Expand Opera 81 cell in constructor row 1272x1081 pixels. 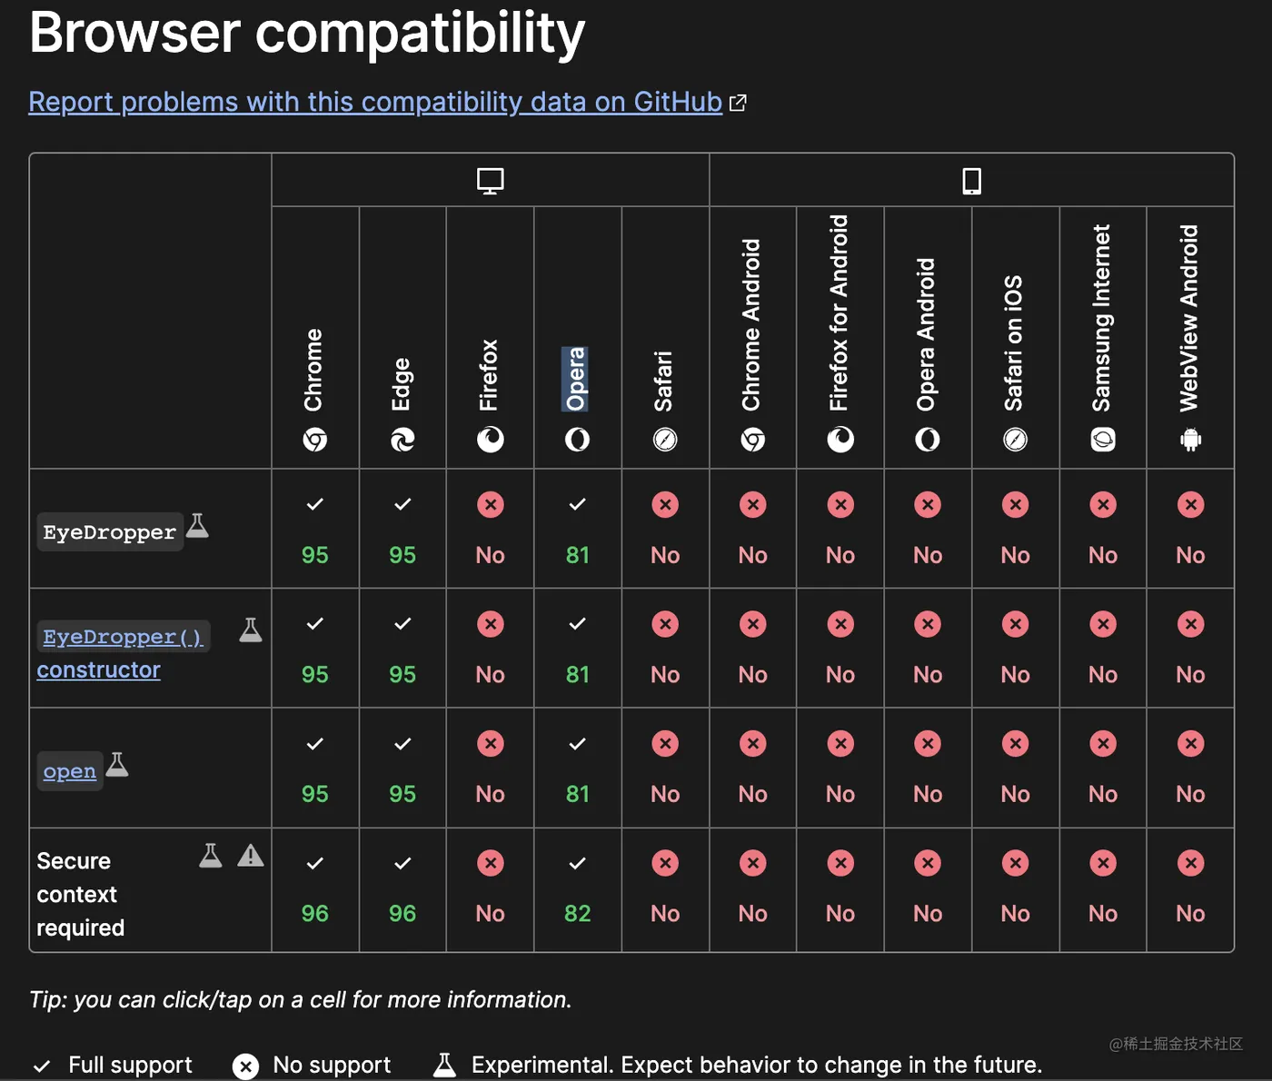(578, 649)
